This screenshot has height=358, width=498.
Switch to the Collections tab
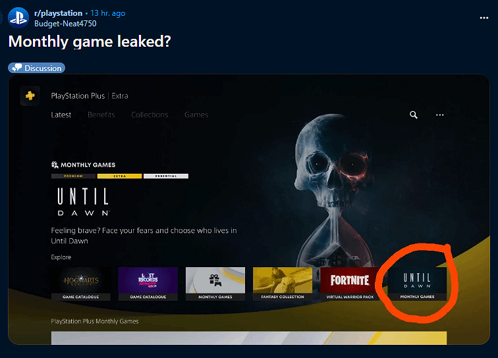(x=150, y=115)
